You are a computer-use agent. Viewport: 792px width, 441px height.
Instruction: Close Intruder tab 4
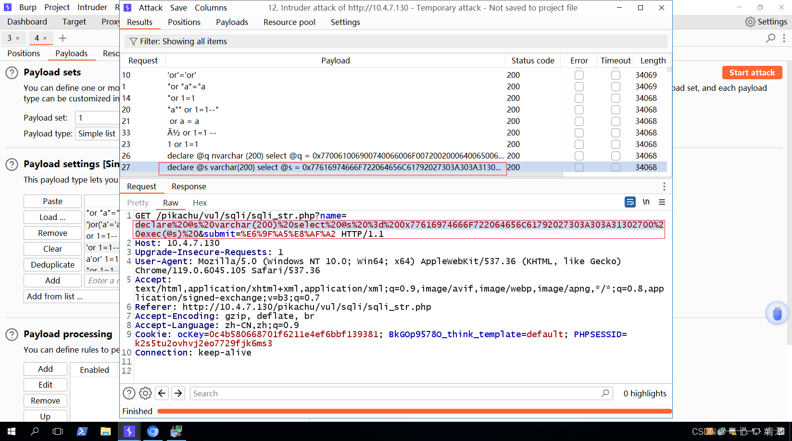(x=45, y=38)
